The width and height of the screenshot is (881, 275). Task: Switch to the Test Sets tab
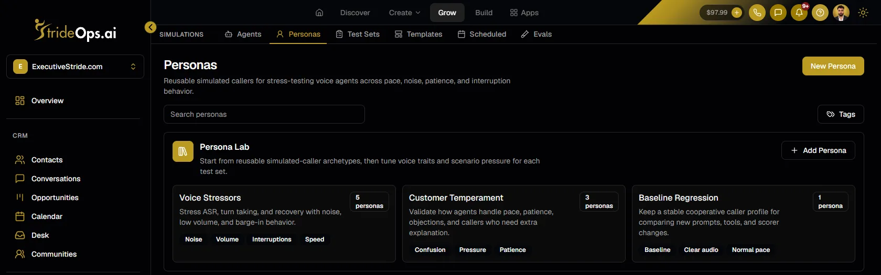tap(358, 34)
